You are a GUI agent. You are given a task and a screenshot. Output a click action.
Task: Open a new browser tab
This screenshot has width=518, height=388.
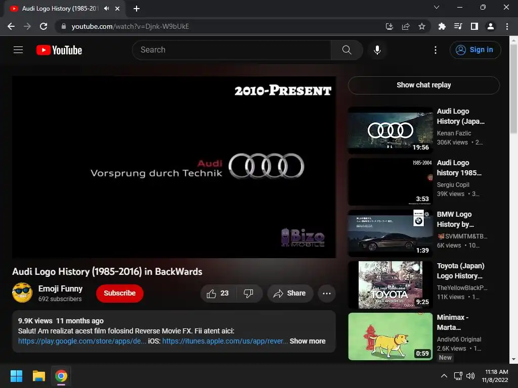tap(137, 9)
